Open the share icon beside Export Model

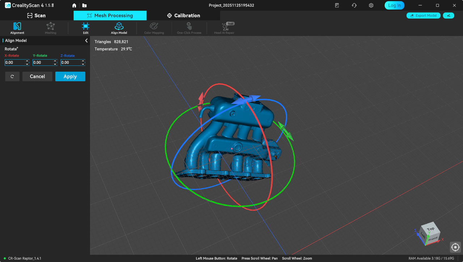click(449, 16)
